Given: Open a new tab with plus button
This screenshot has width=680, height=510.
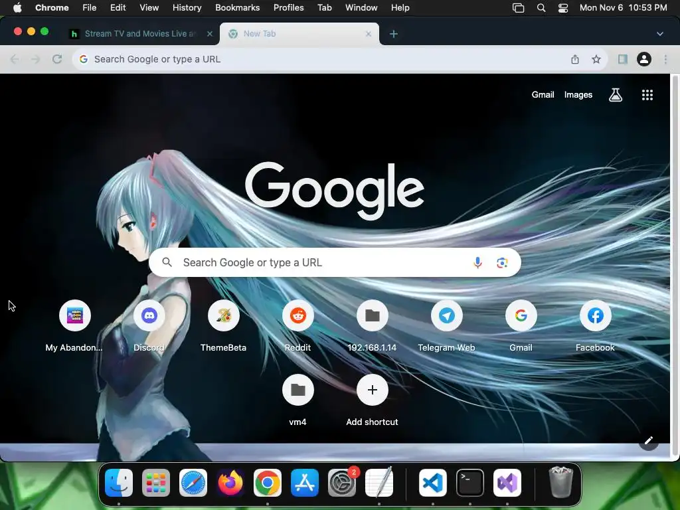Looking at the screenshot, I should tap(393, 34).
